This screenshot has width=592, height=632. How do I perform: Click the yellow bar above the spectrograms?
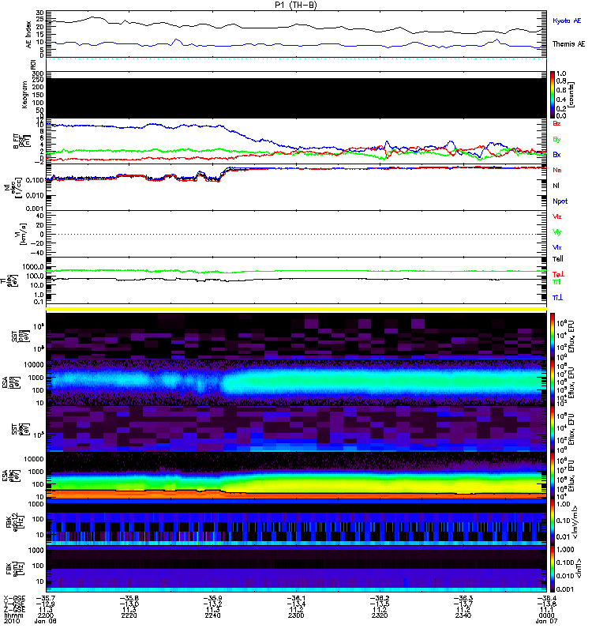point(297,309)
